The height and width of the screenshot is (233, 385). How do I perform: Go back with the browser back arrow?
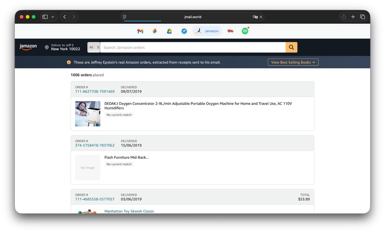point(65,17)
